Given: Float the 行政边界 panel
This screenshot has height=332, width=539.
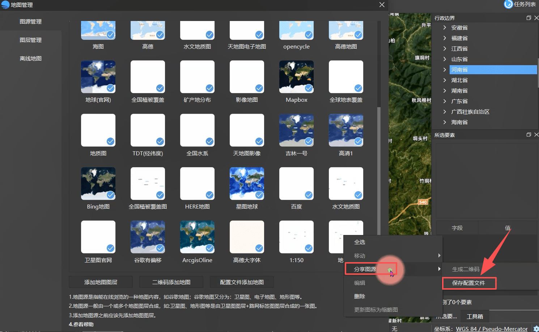Looking at the screenshot, I should [x=529, y=18].
